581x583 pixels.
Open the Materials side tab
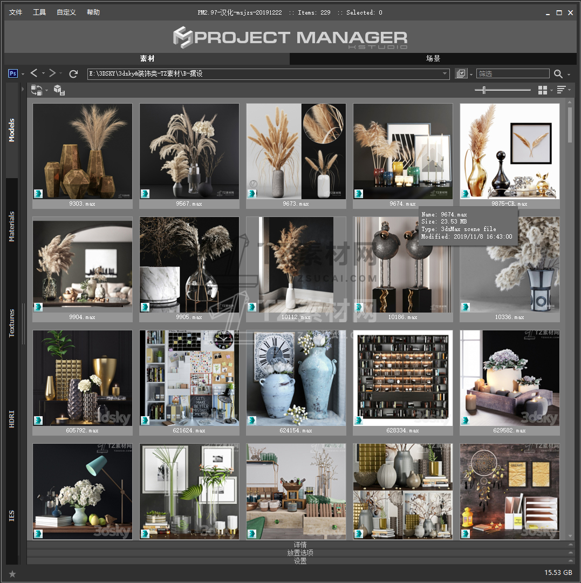click(x=12, y=227)
